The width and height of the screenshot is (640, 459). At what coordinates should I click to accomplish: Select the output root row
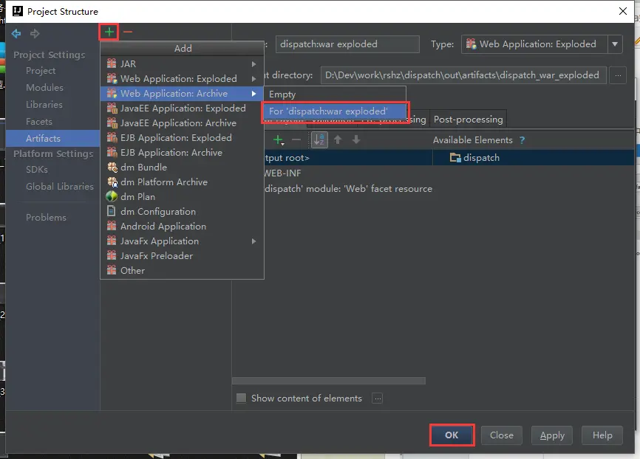click(348, 157)
